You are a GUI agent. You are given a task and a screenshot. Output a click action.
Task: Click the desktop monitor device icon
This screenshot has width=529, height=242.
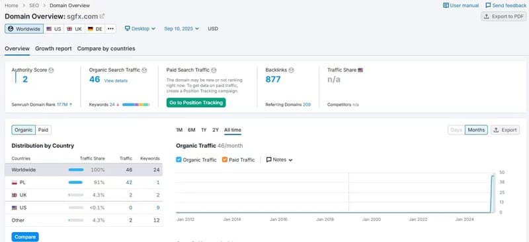point(127,28)
